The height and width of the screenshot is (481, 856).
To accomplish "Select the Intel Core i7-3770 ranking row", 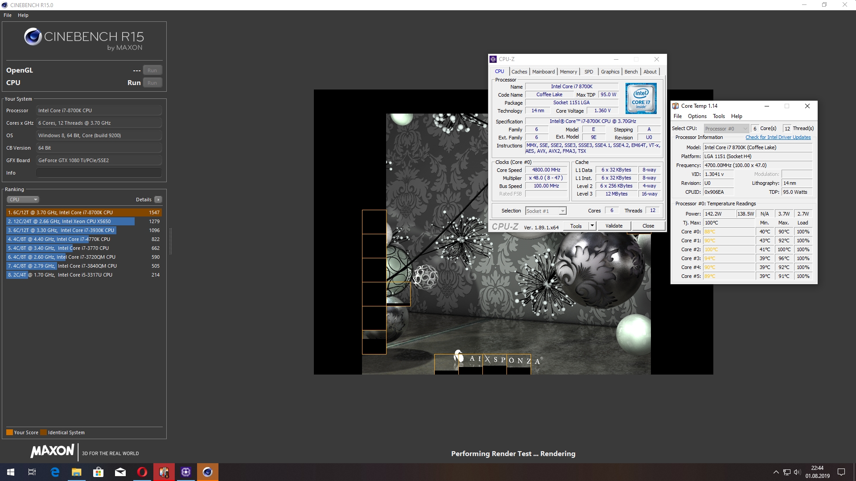I will [84, 248].
